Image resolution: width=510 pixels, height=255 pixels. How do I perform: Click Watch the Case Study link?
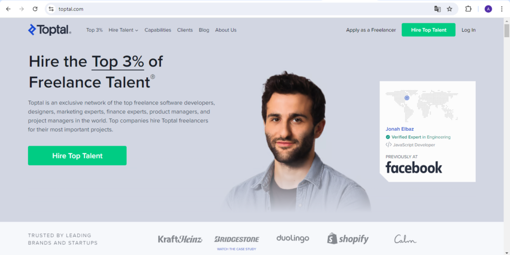(237, 249)
